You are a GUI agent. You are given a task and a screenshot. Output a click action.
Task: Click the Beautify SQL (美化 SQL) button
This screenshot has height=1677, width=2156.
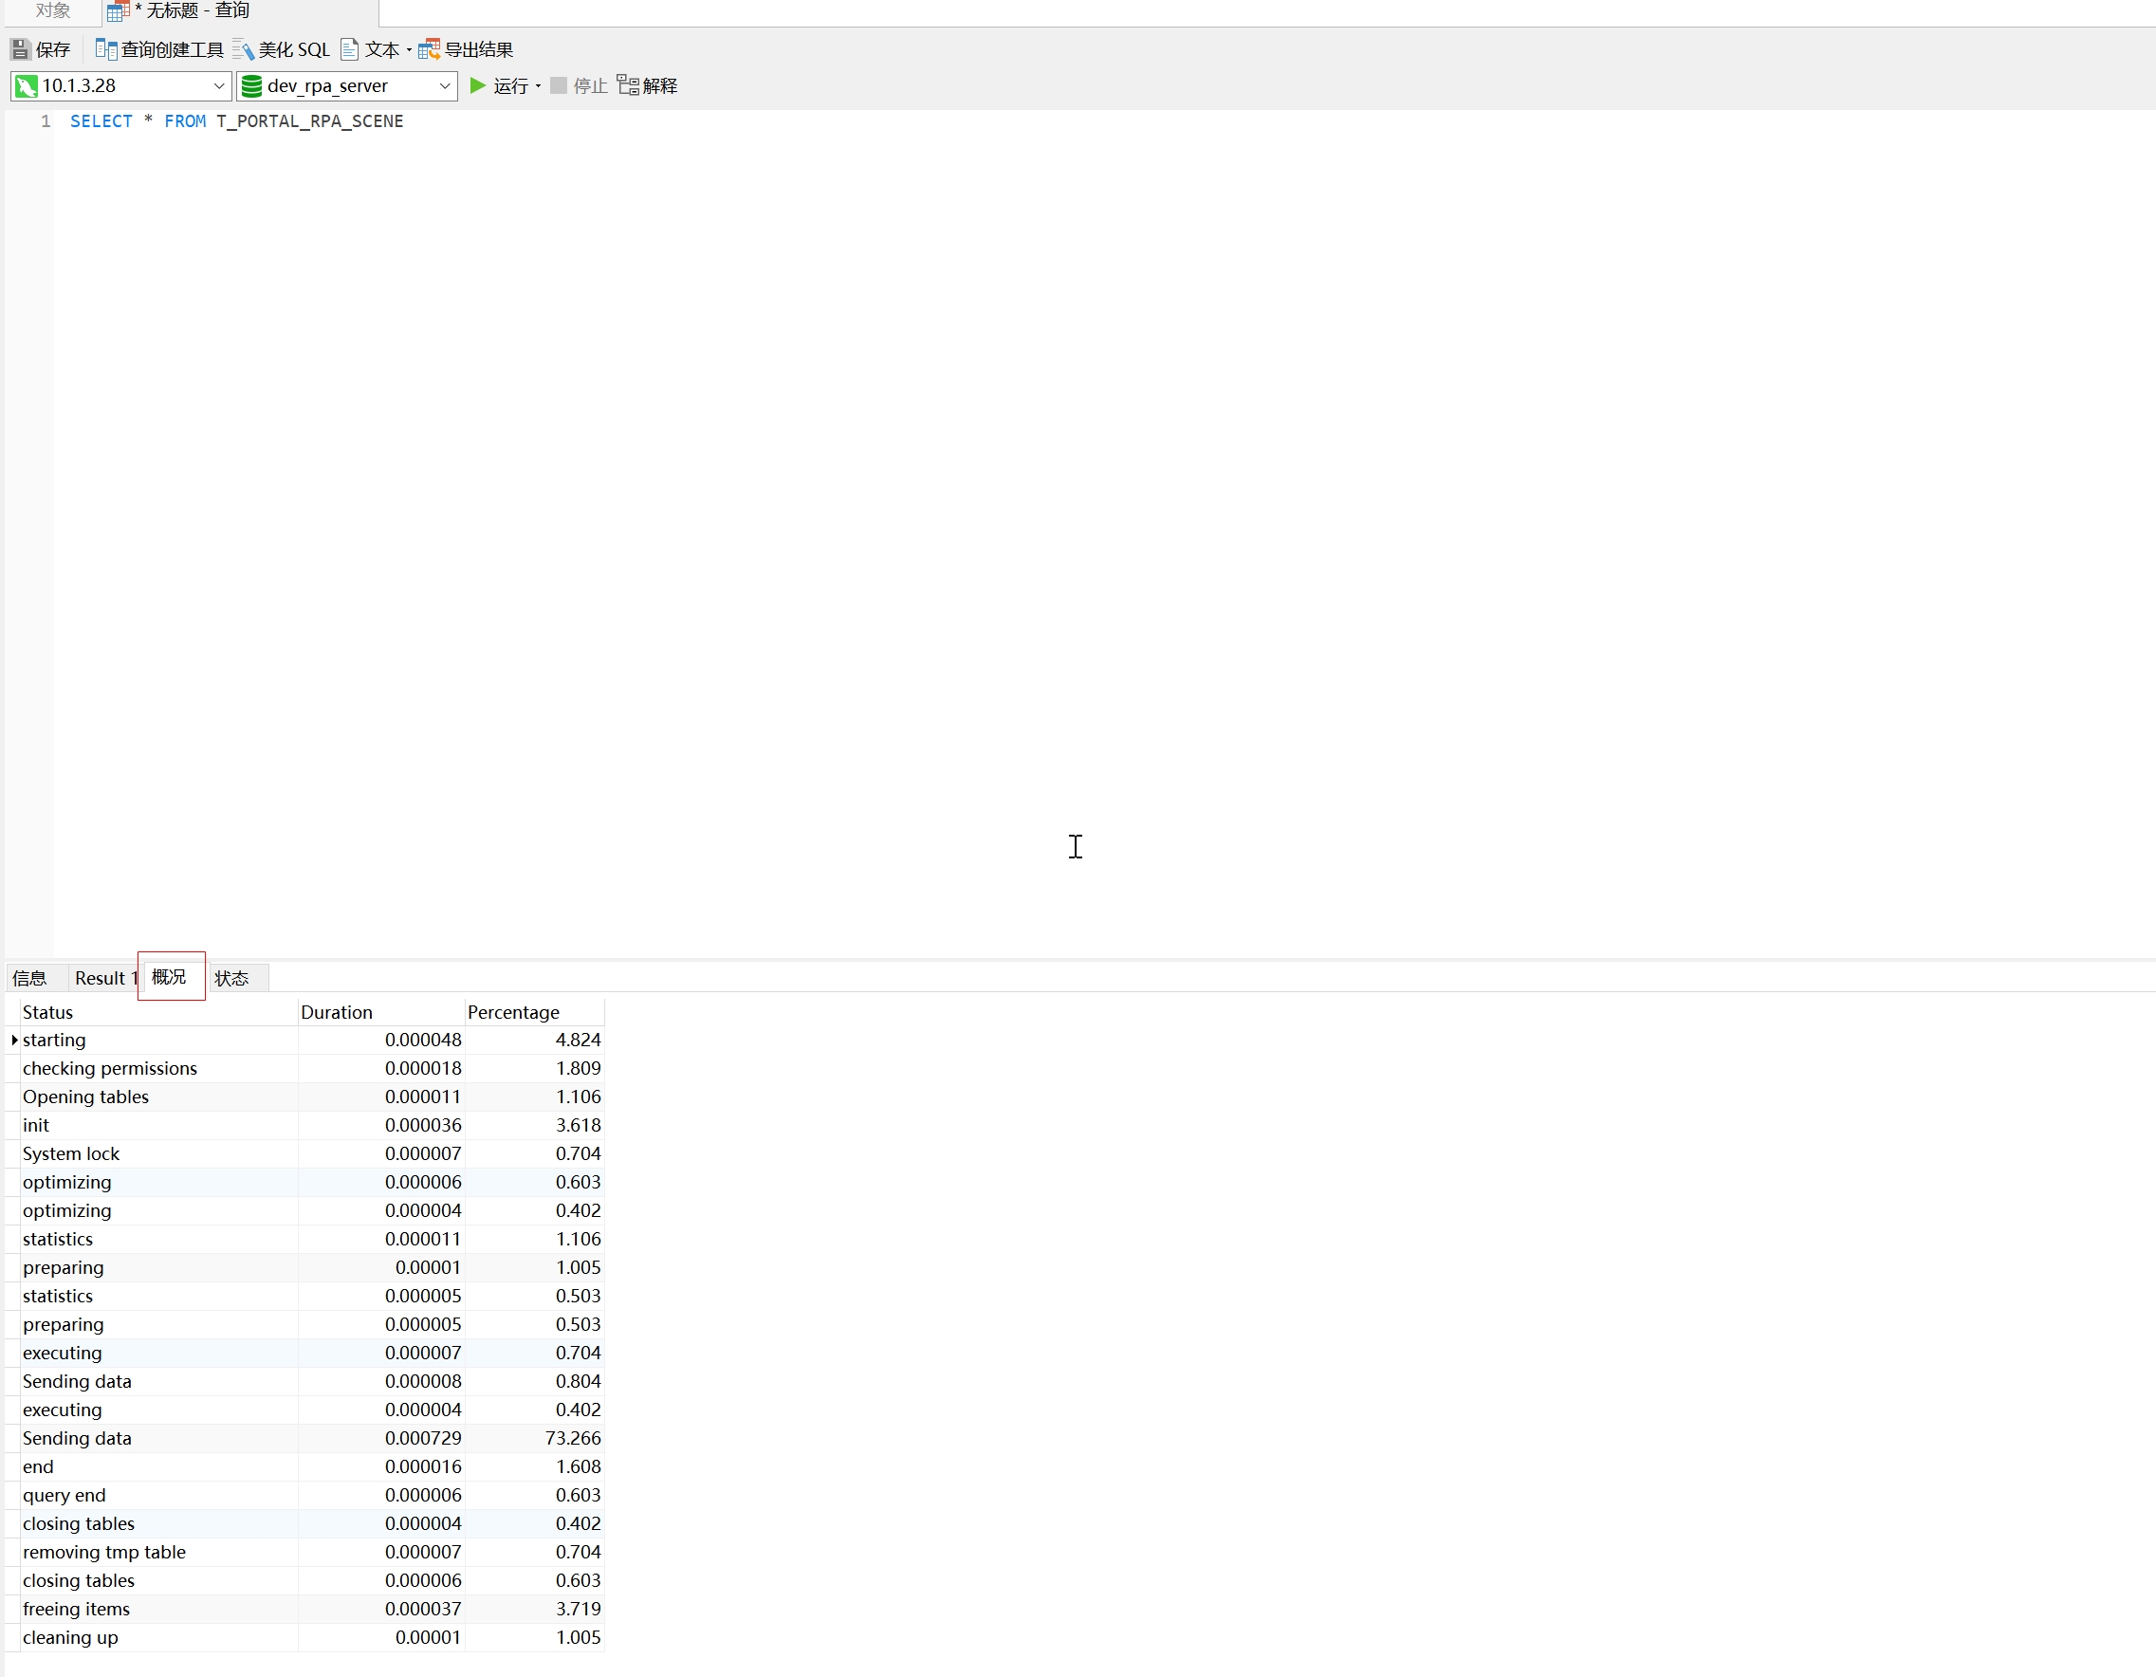click(x=282, y=49)
